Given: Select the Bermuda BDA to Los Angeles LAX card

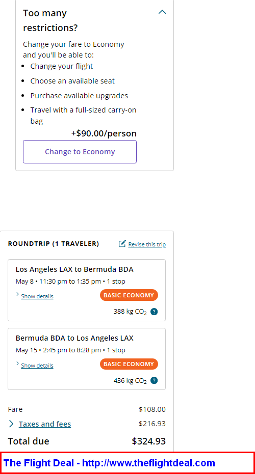Looking at the screenshot, I should tap(87, 359).
